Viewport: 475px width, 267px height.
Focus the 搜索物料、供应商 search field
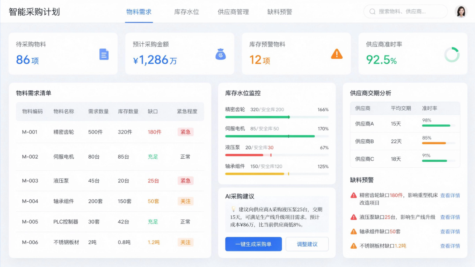[405, 12]
